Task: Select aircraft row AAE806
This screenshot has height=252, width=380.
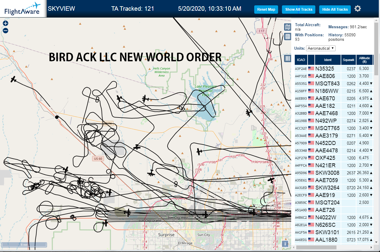Action: pyautogui.click(x=334, y=76)
